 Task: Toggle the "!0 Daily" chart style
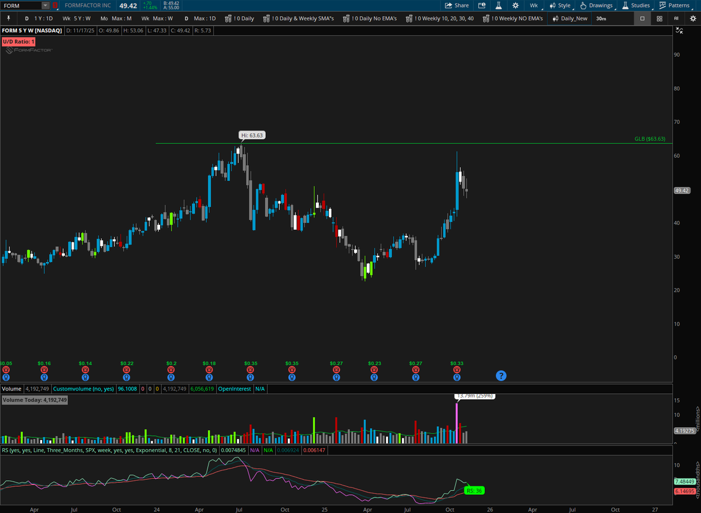241,18
